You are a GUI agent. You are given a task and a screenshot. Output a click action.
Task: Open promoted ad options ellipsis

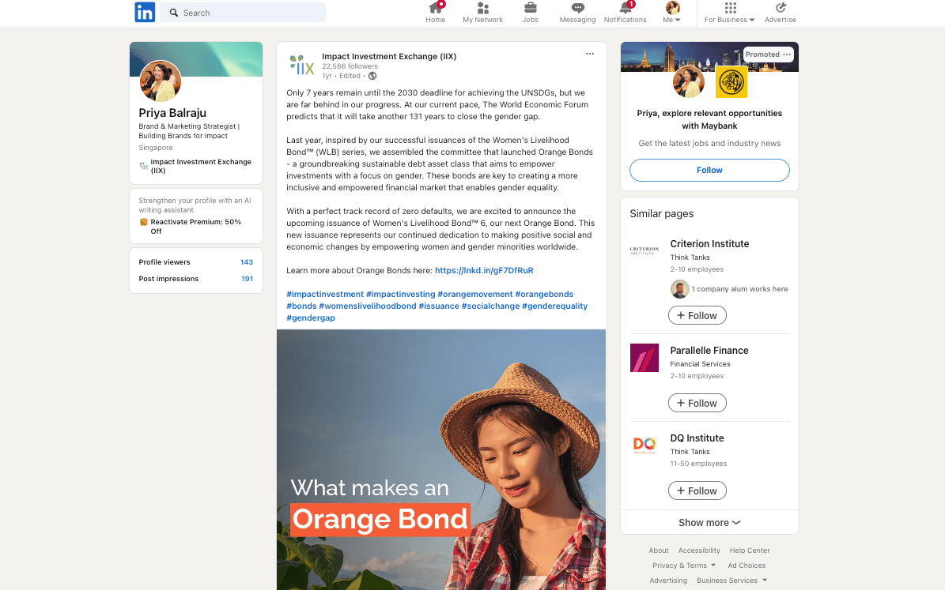click(x=787, y=54)
